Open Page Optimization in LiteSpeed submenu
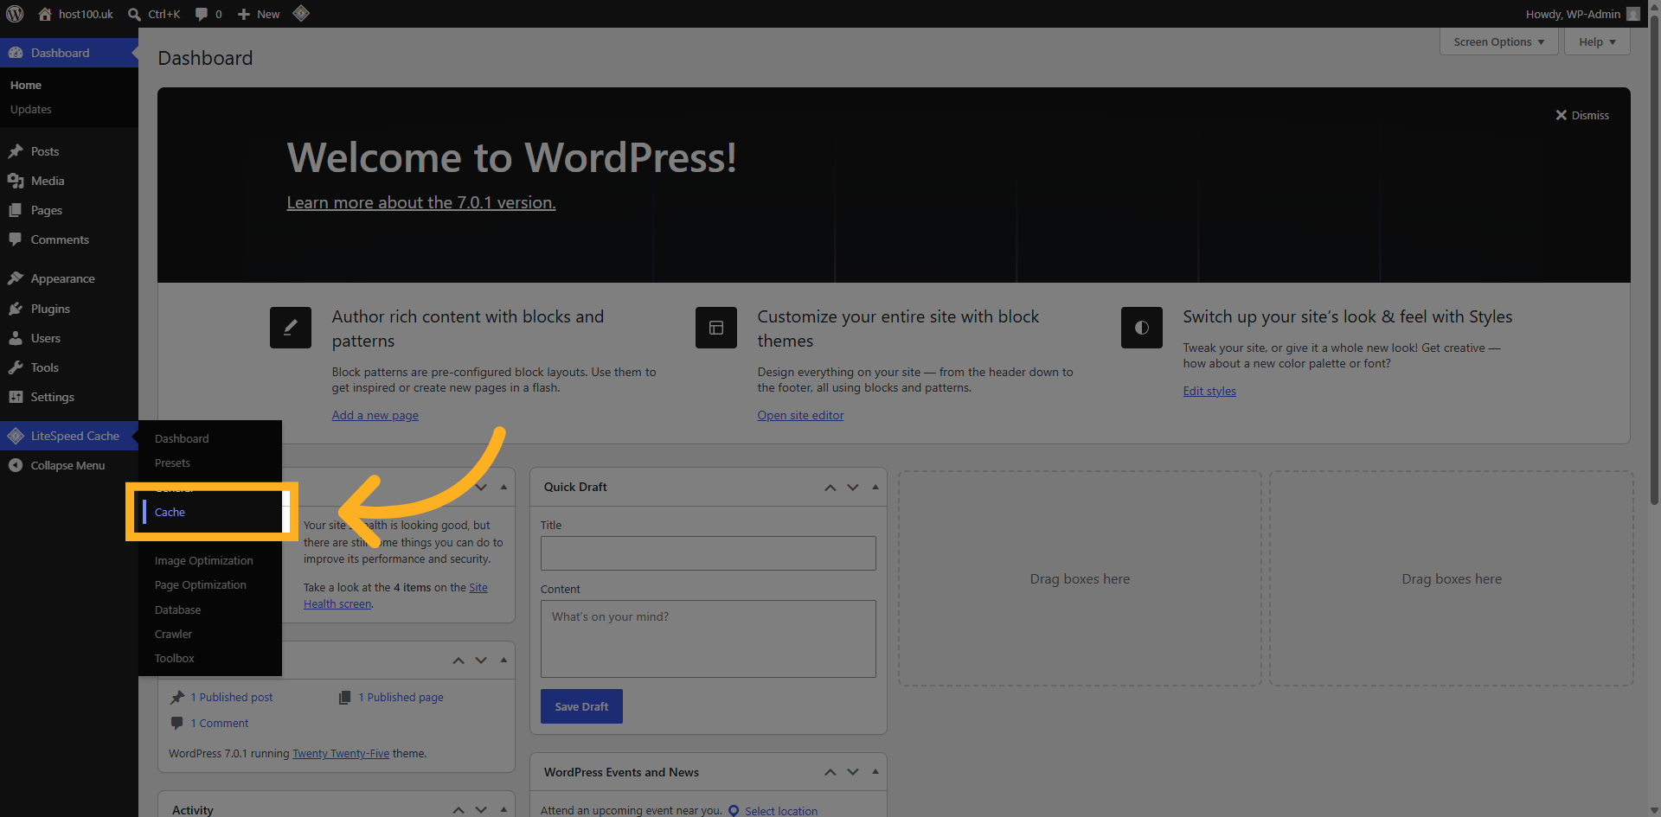Screen dimensions: 1661x817 point(201,584)
